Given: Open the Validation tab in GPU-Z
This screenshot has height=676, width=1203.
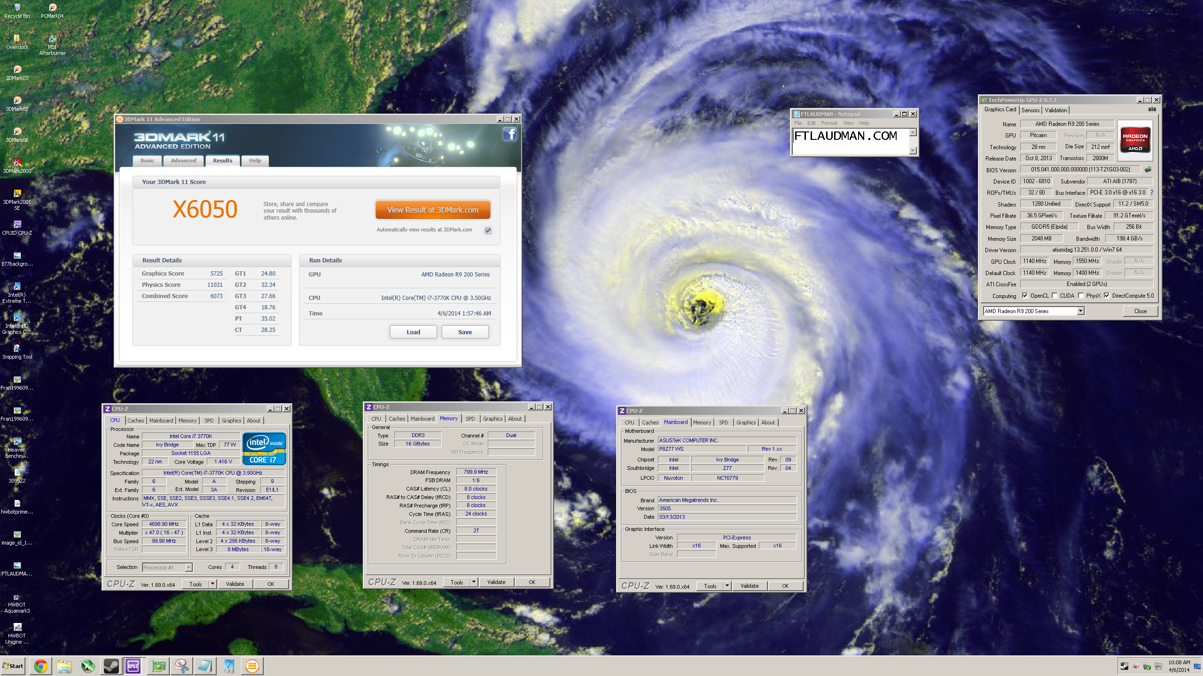Looking at the screenshot, I should pyautogui.click(x=1056, y=110).
